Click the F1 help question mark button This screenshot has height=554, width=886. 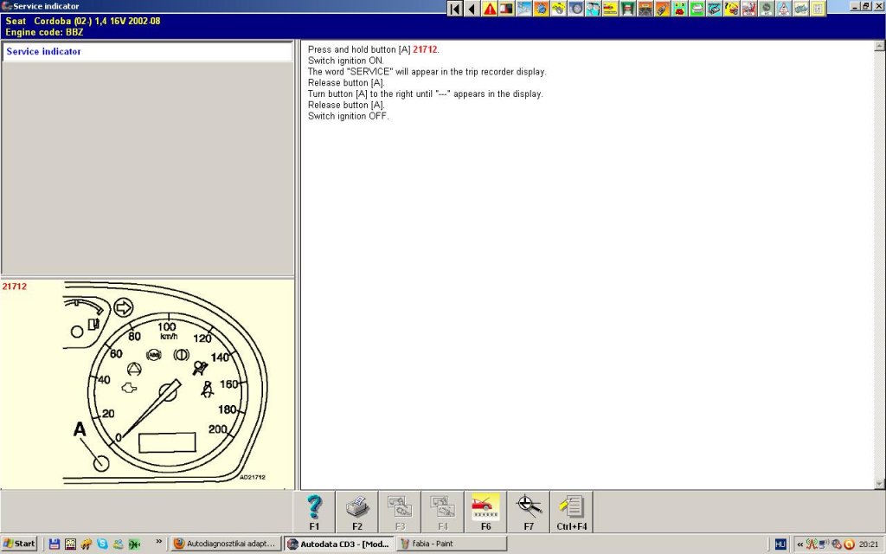click(x=314, y=512)
